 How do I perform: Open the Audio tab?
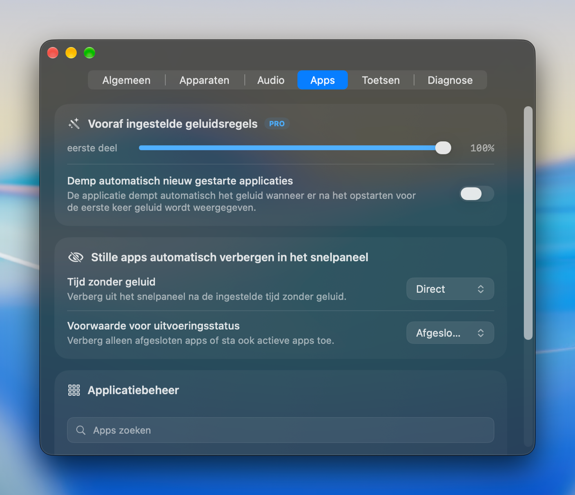tap(271, 80)
